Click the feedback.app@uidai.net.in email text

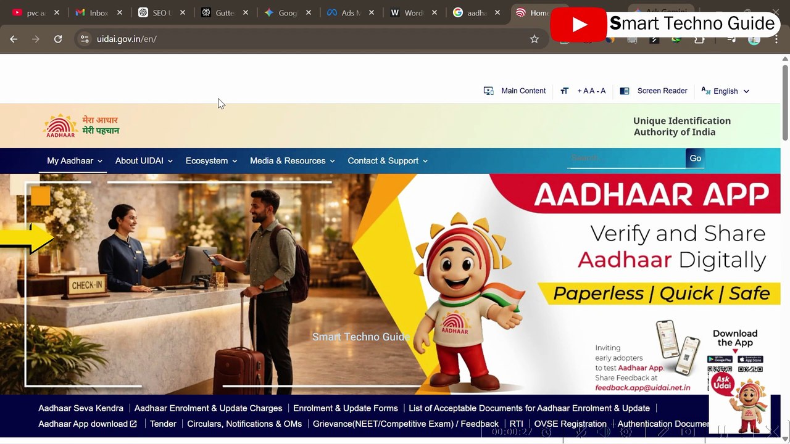click(x=642, y=388)
